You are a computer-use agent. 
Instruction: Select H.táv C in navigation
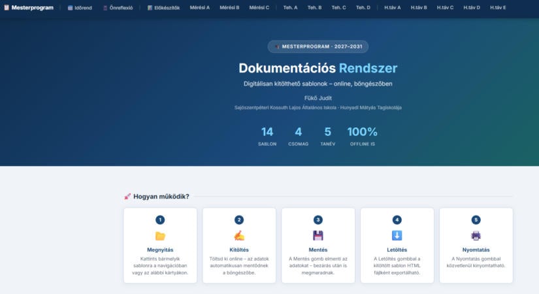[x=445, y=8]
